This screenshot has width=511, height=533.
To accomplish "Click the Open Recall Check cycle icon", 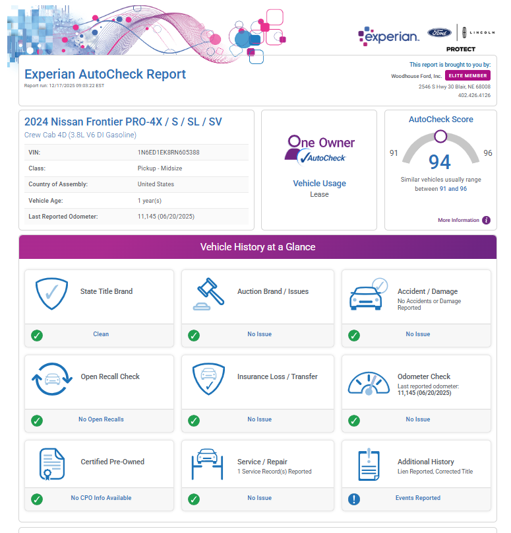I will [52, 379].
